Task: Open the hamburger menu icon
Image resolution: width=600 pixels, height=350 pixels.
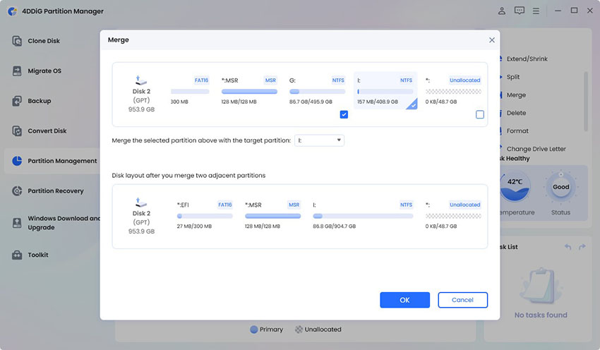Action: (536, 11)
